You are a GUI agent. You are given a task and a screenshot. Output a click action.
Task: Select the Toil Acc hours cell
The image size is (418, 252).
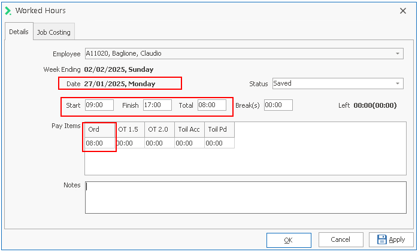click(189, 143)
